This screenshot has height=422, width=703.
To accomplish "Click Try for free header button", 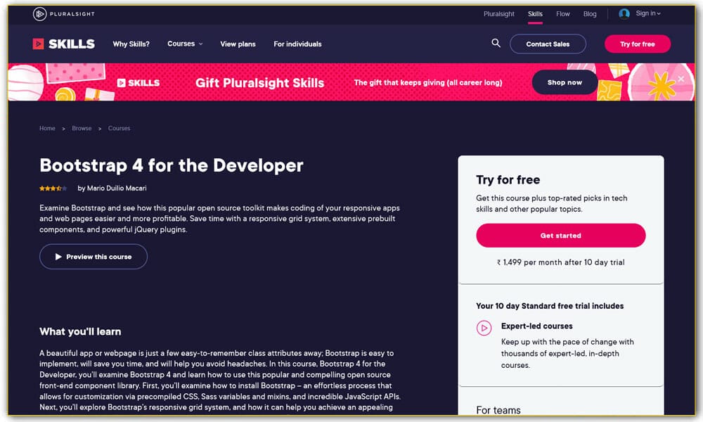I will (637, 44).
